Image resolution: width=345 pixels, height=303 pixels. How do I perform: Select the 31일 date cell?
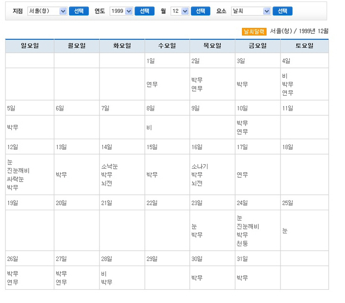pyautogui.click(x=242, y=259)
